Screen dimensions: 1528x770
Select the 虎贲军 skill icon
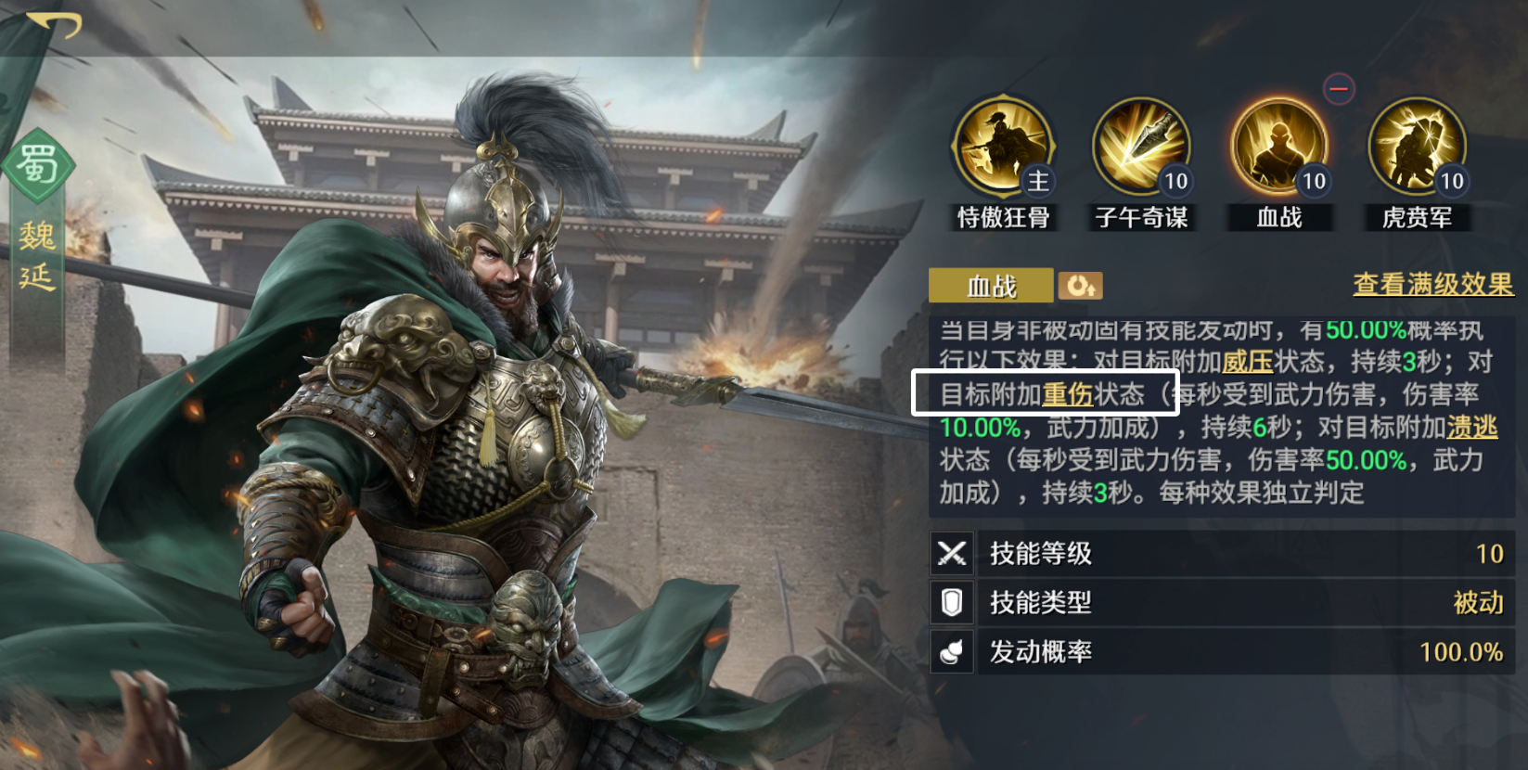(x=1417, y=148)
